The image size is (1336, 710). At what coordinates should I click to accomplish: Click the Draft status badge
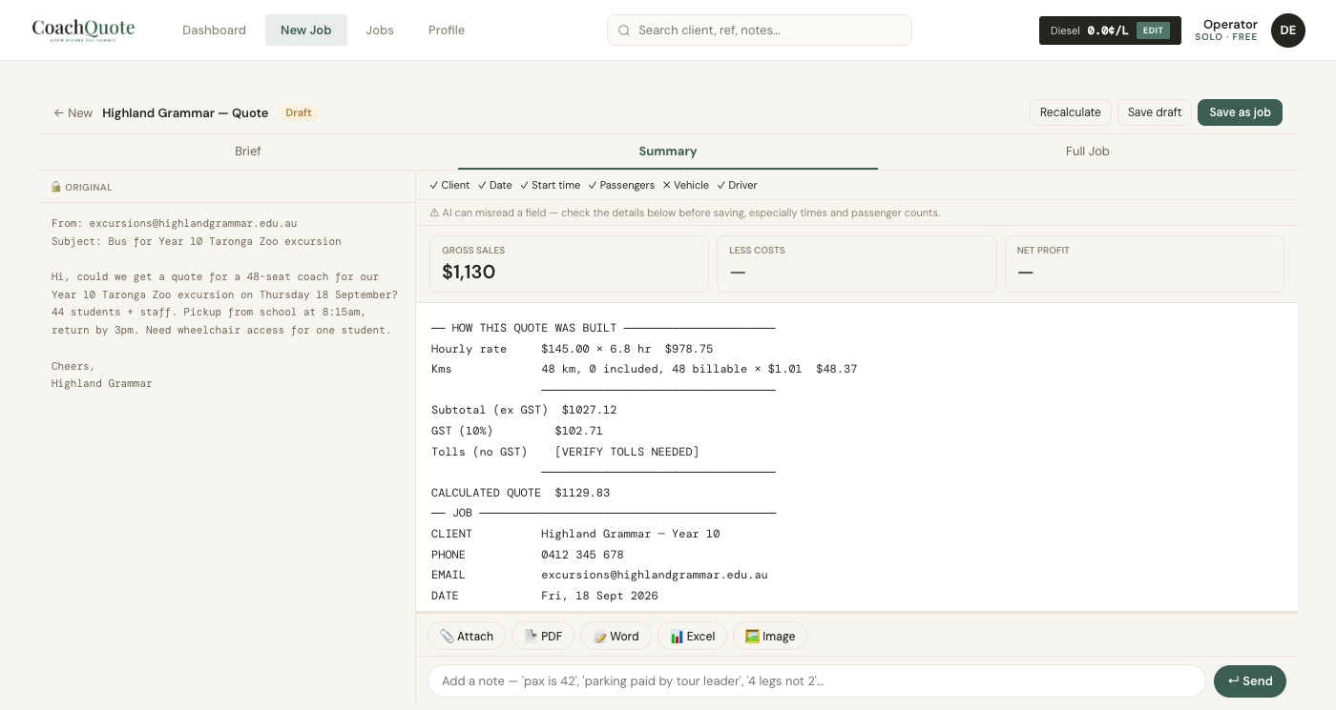coord(299,112)
